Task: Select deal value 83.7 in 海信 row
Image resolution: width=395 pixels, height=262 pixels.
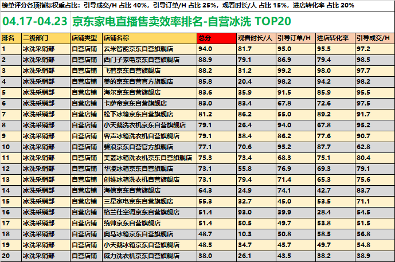Action: [375, 190]
